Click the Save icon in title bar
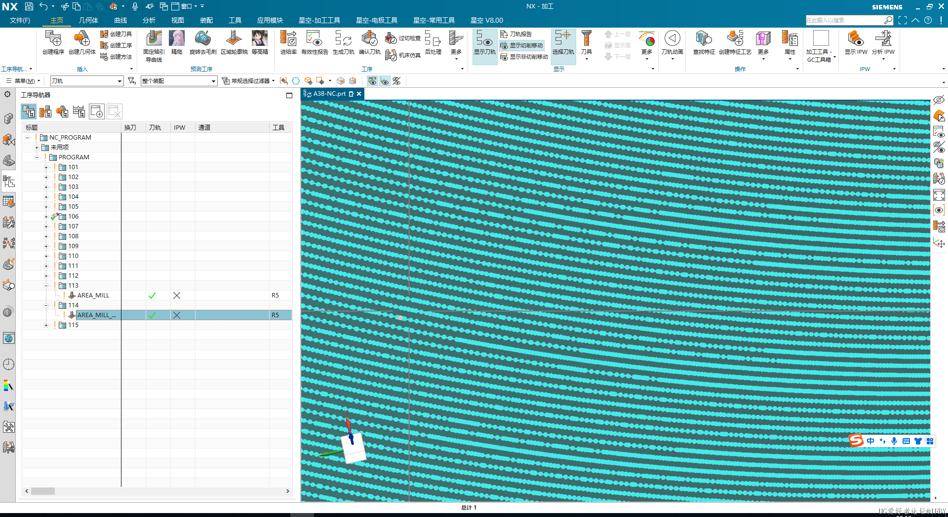 [x=29, y=6]
